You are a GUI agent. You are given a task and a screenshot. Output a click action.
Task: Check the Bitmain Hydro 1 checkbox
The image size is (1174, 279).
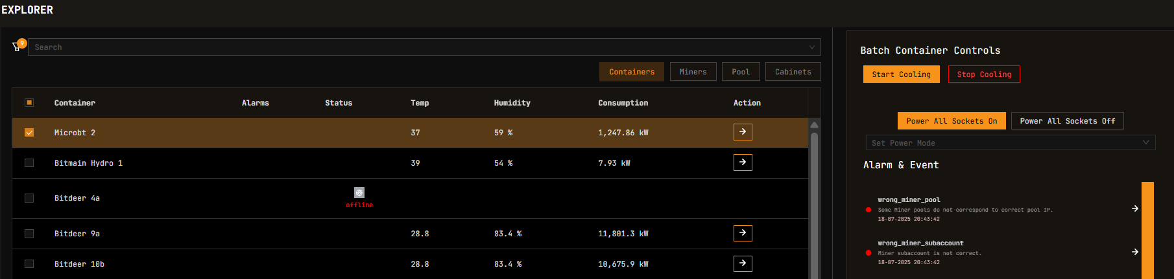[x=29, y=163]
